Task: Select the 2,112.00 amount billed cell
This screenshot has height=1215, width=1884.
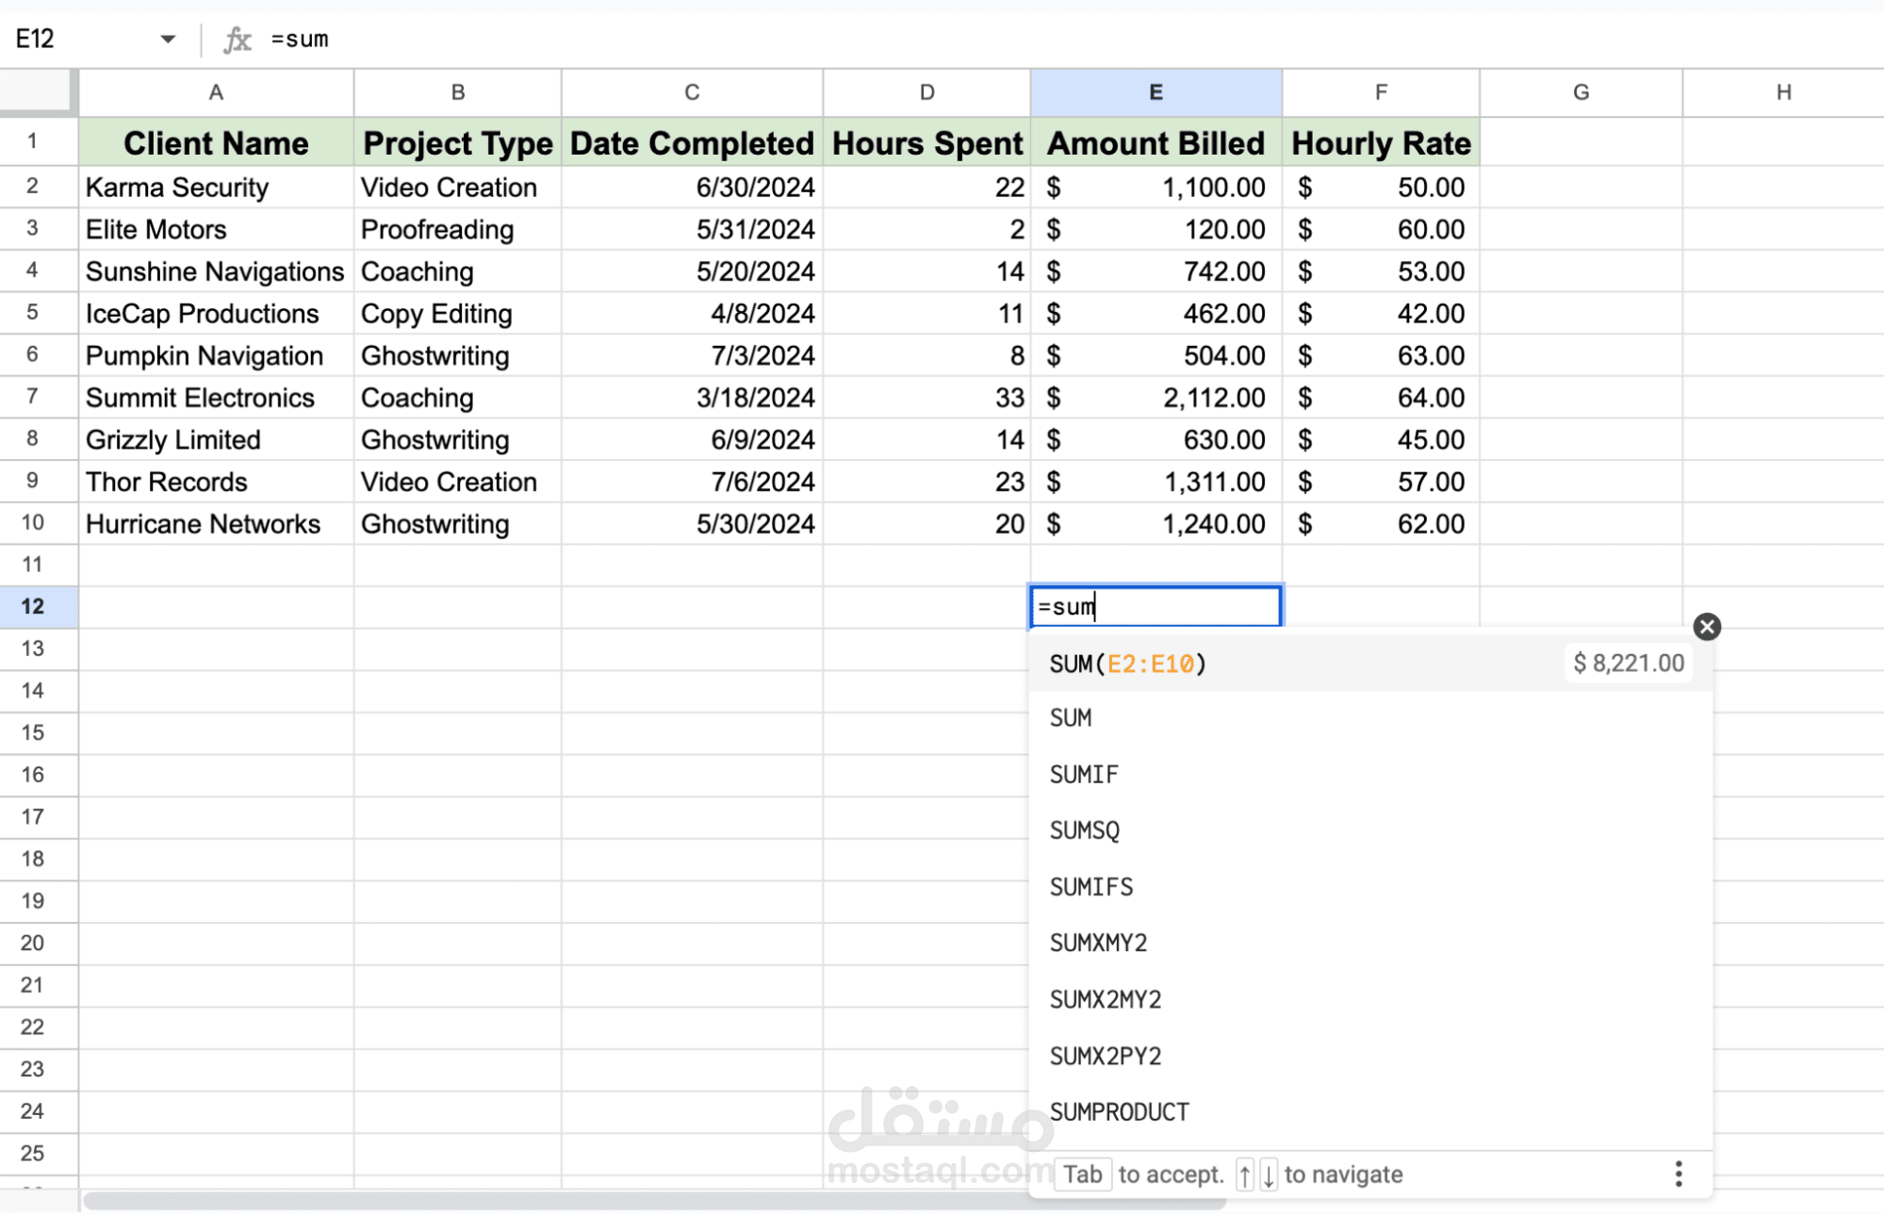Action: click(1156, 398)
